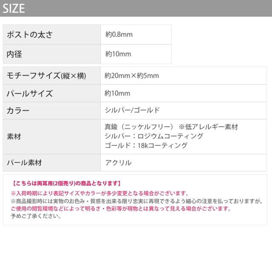Select the 素材 row label

[14, 137]
